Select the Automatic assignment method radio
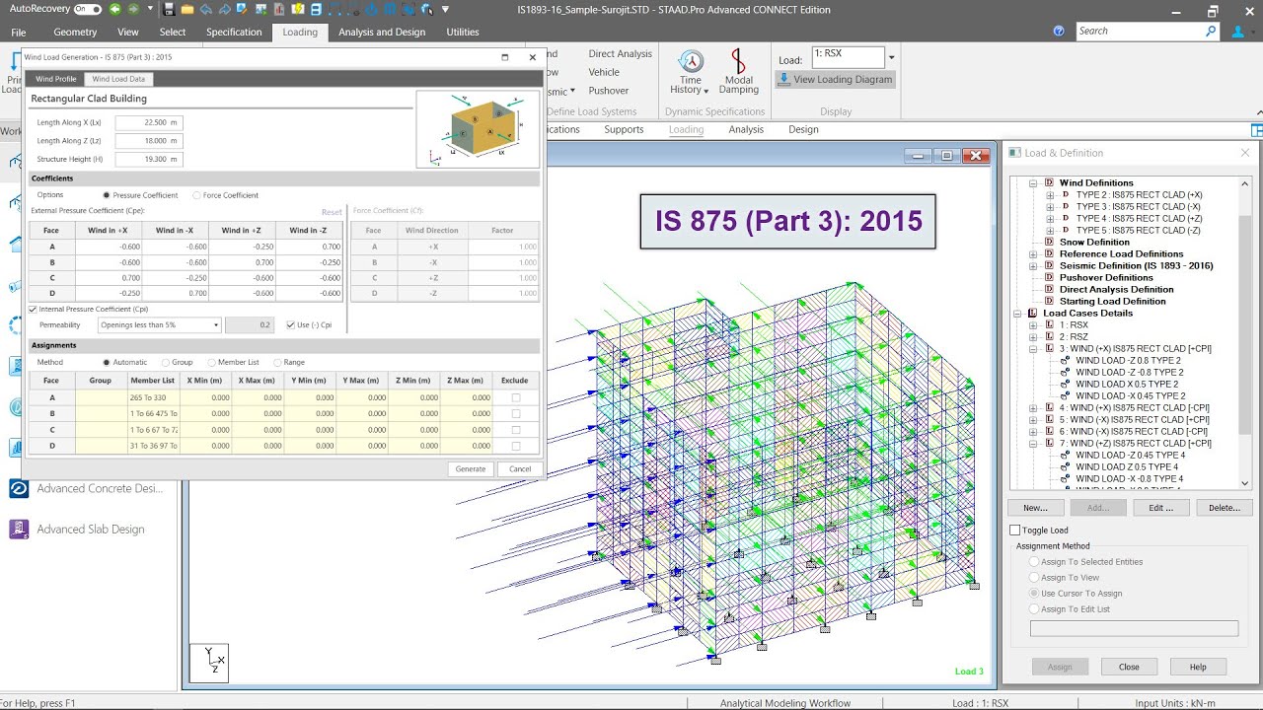The width and height of the screenshot is (1263, 710). pyautogui.click(x=107, y=362)
